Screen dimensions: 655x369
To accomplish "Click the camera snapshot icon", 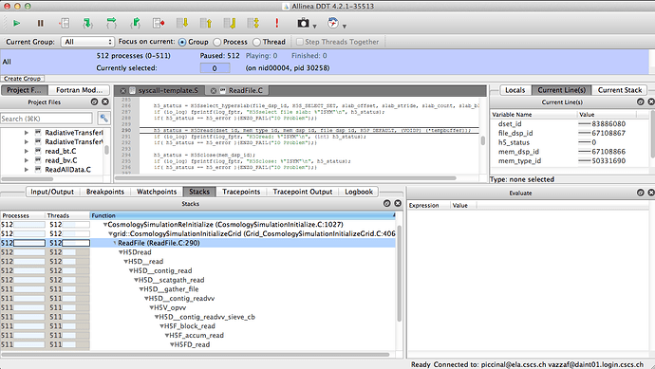I will coord(303,24).
